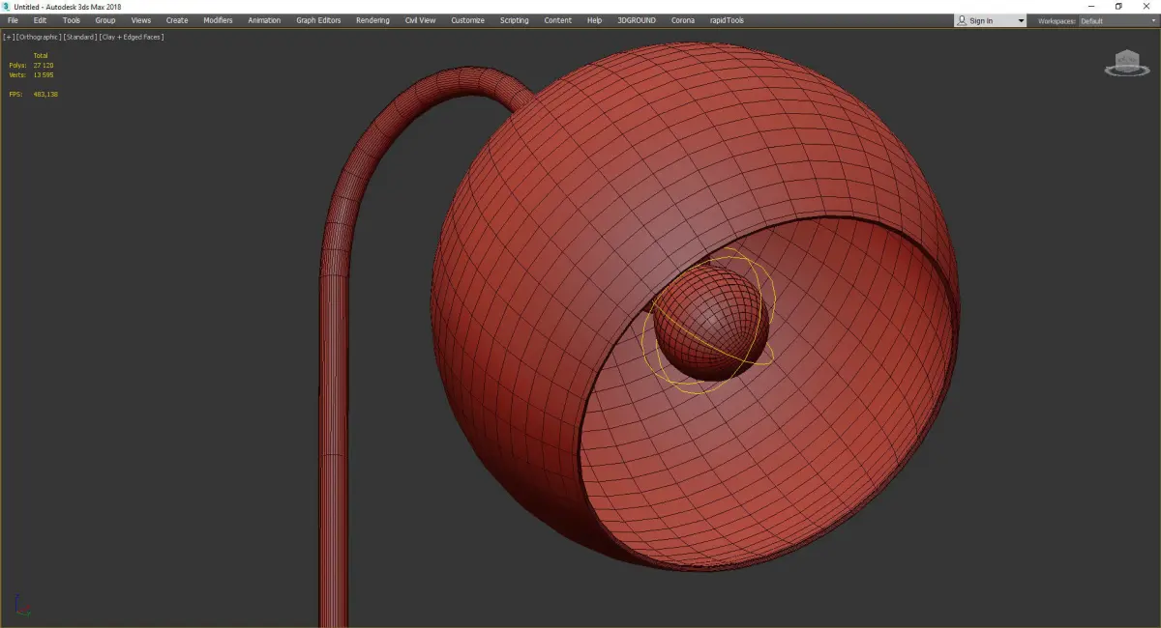This screenshot has width=1161, height=628.
Task: Expand the Sign In dropdown arrow
Action: [1021, 20]
